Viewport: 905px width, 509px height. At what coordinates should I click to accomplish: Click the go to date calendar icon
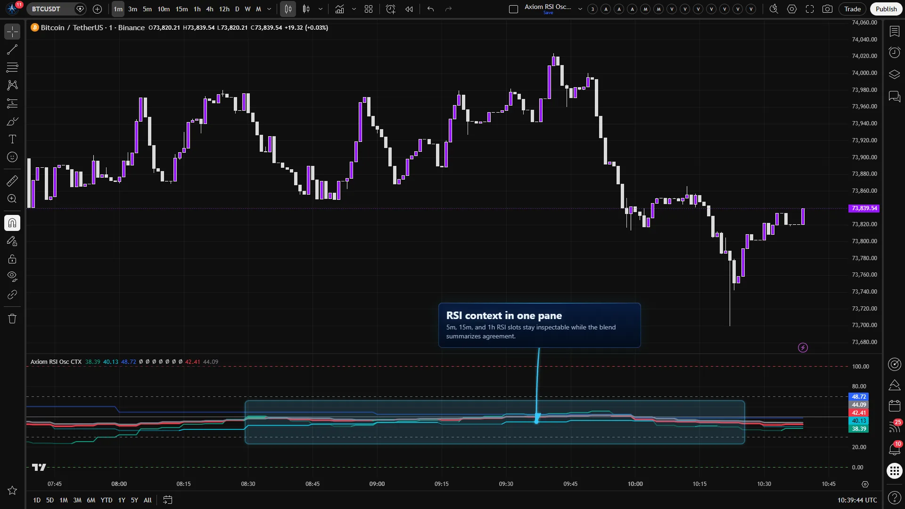point(167,500)
